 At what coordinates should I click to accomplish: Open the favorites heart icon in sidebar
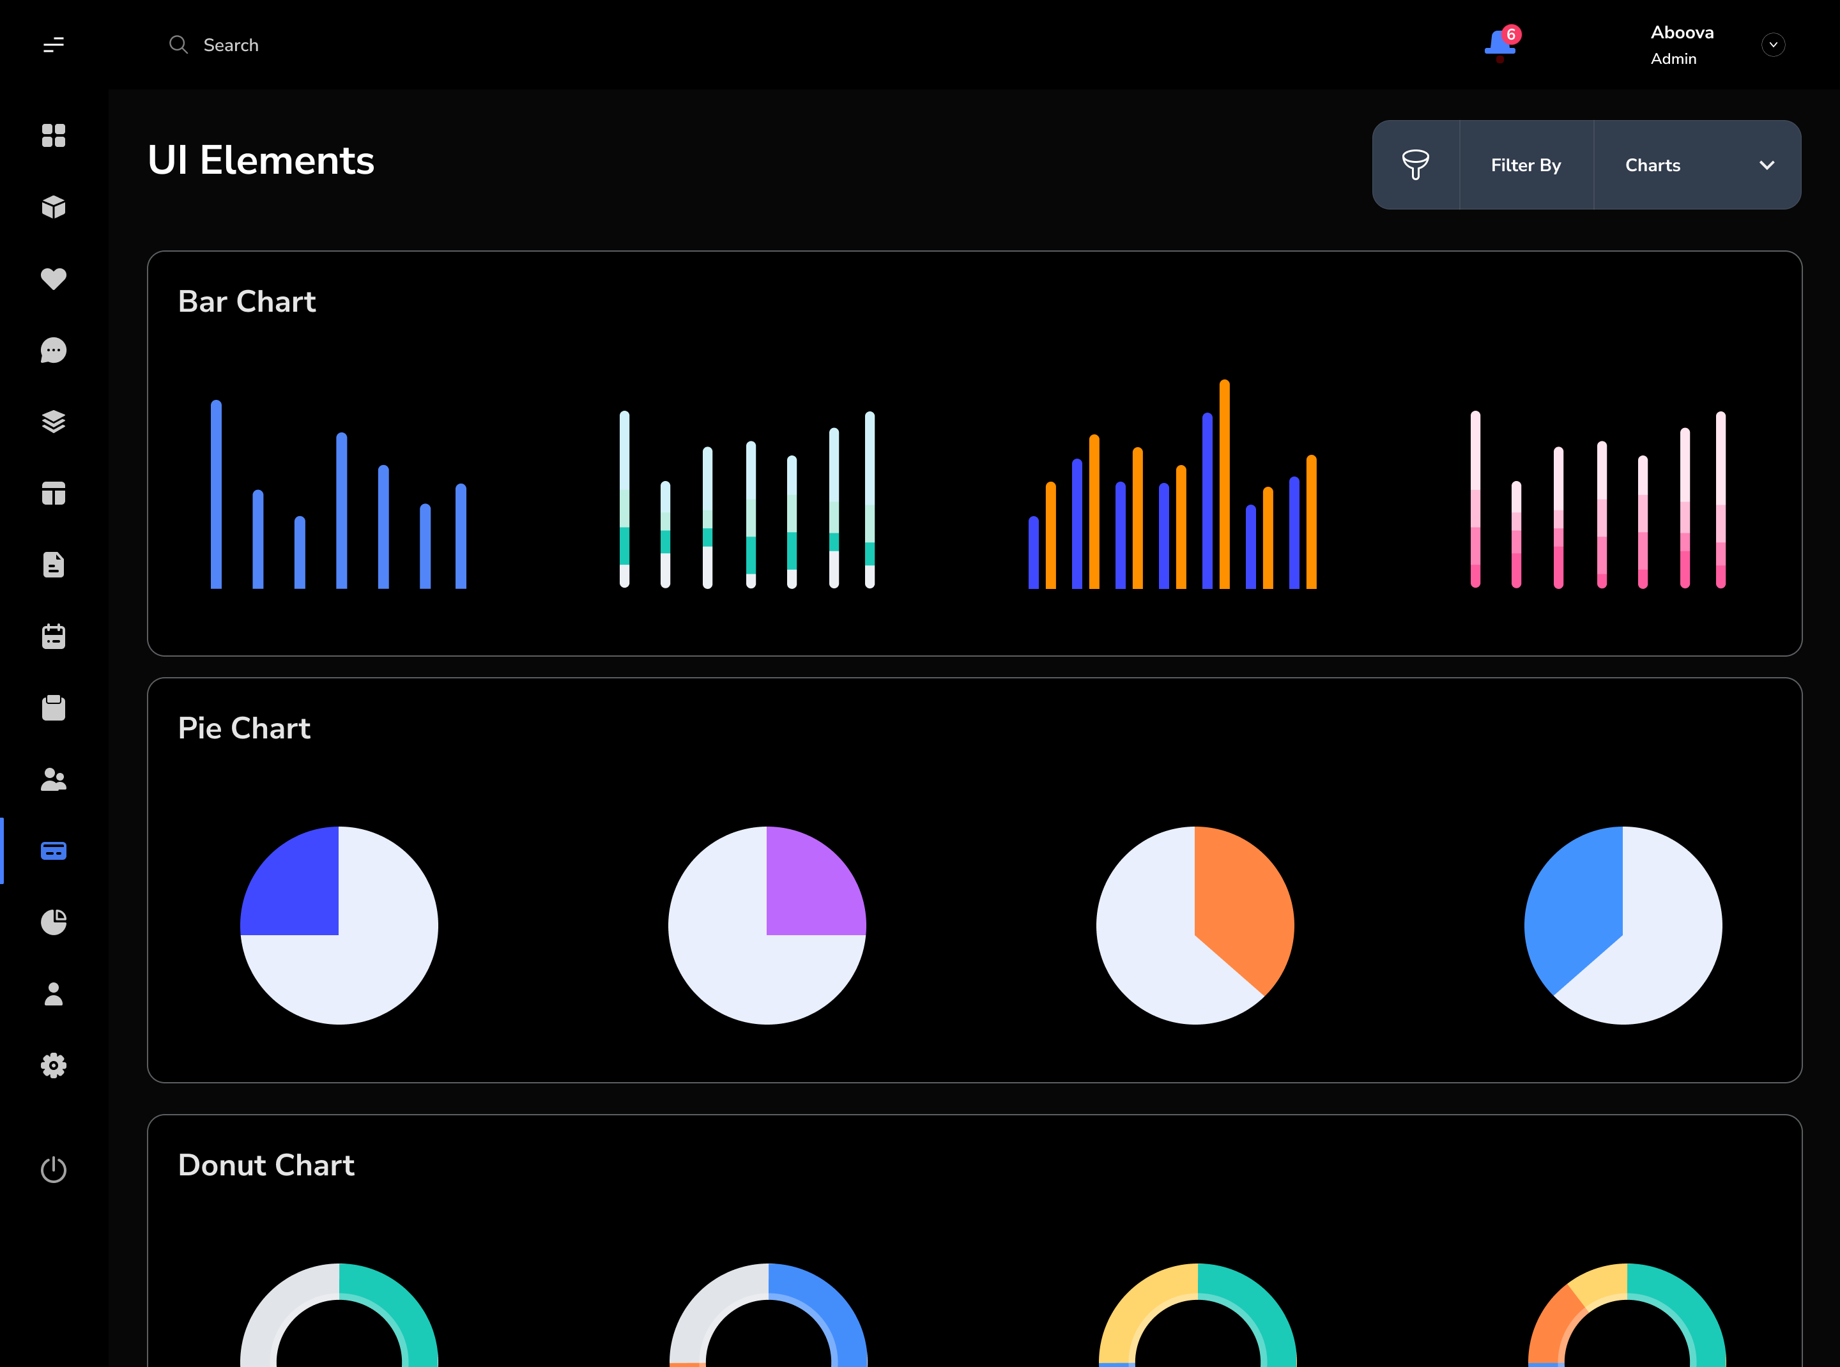point(54,279)
